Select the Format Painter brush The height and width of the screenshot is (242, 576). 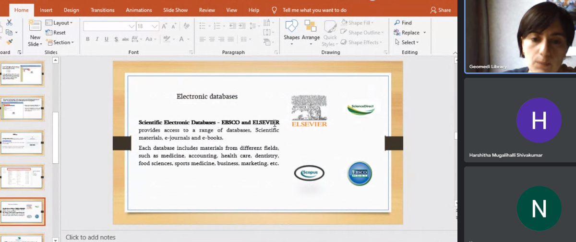[x=9, y=42]
